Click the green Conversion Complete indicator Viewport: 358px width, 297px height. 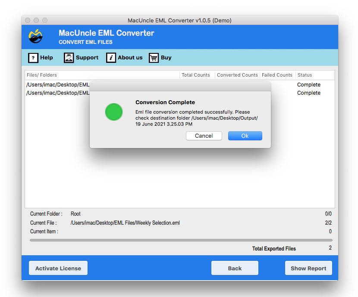114,112
